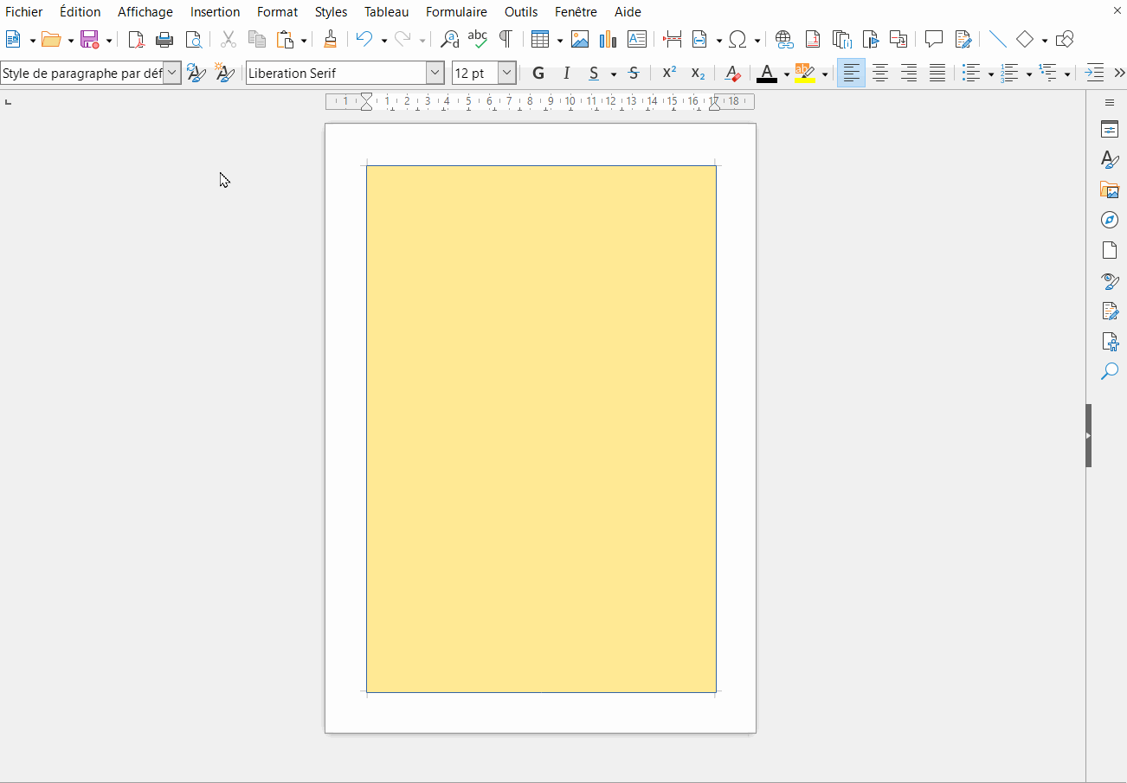Expand the paragraph style dropdown

coord(172,74)
